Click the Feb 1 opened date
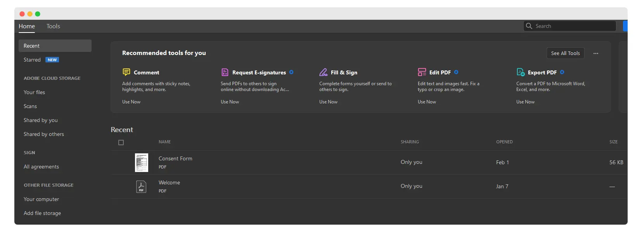Viewport: 642px width, 232px height. [x=502, y=162]
